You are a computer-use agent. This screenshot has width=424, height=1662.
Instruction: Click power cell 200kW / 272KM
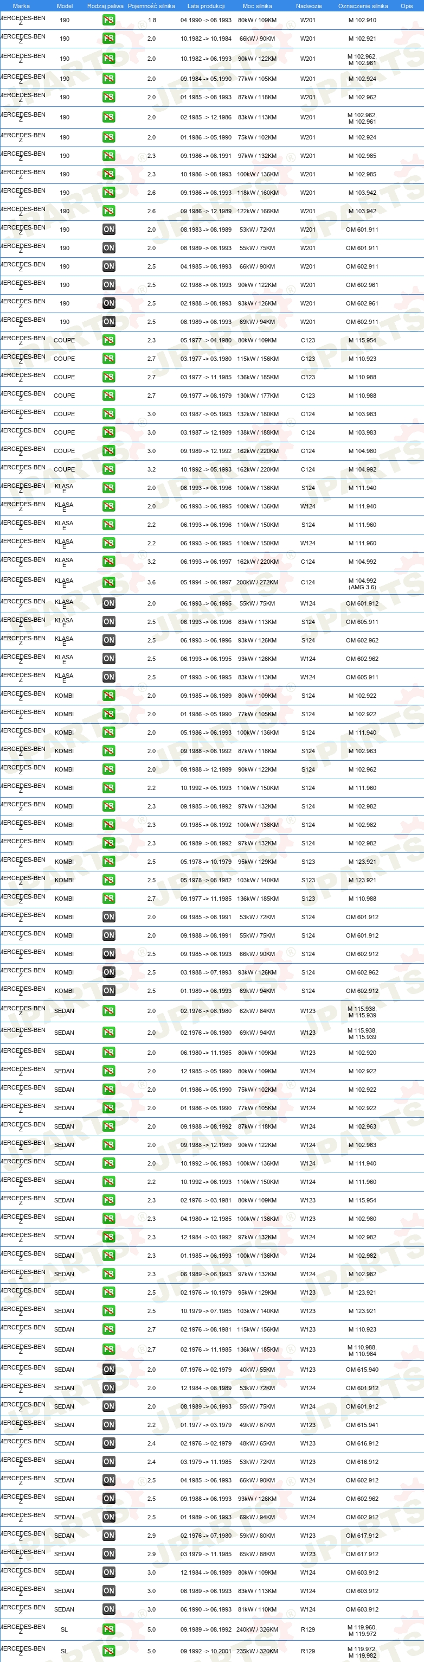(x=257, y=583)
